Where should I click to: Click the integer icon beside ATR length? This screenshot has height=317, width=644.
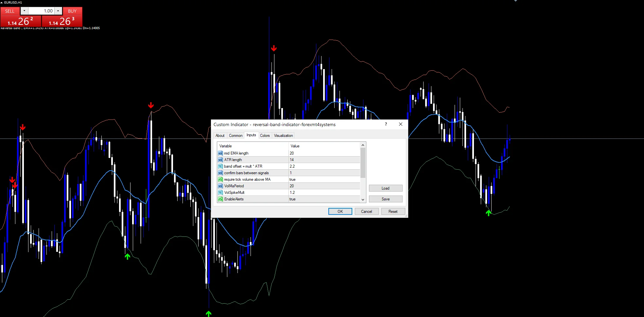(x=220, y=160)
